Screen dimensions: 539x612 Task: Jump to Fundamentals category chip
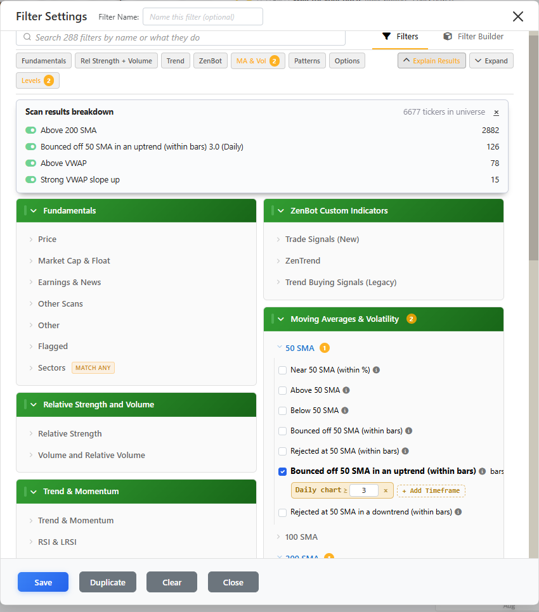44,61
